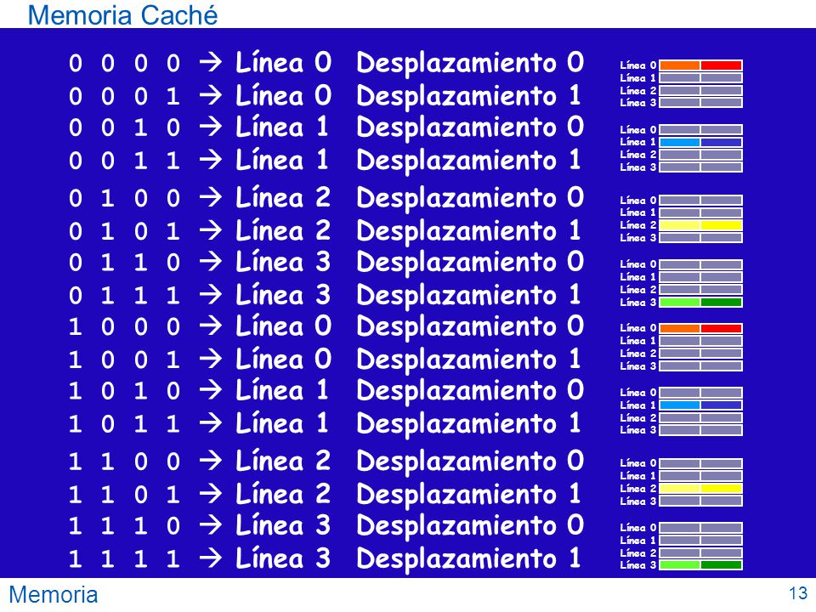
Task: Select binary address "0 0 1 1"
Action: pyautogui.click(x=124, y=161)
